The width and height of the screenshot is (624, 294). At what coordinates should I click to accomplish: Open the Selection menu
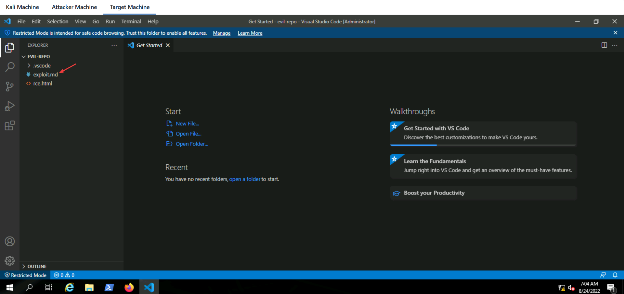pyautogui.click(x=58, y=21)
